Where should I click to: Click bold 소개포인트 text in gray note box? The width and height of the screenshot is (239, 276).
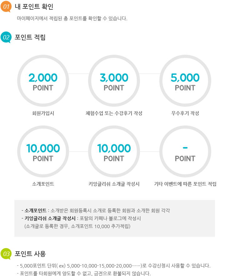[x=36, y=210]
